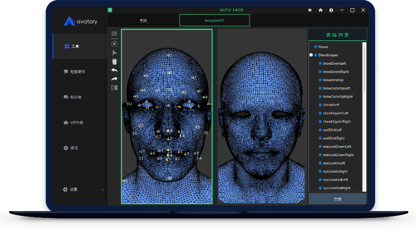Click the home icon in the title bar

[321, 10]
